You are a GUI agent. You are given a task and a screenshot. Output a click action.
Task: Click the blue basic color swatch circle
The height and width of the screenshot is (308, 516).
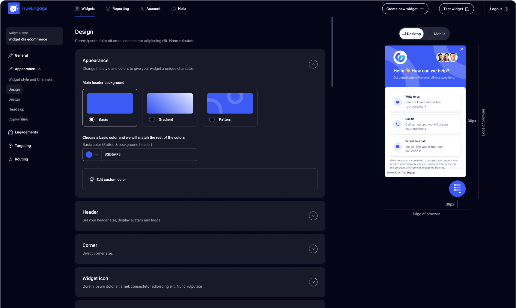click(x=89, y=155)
